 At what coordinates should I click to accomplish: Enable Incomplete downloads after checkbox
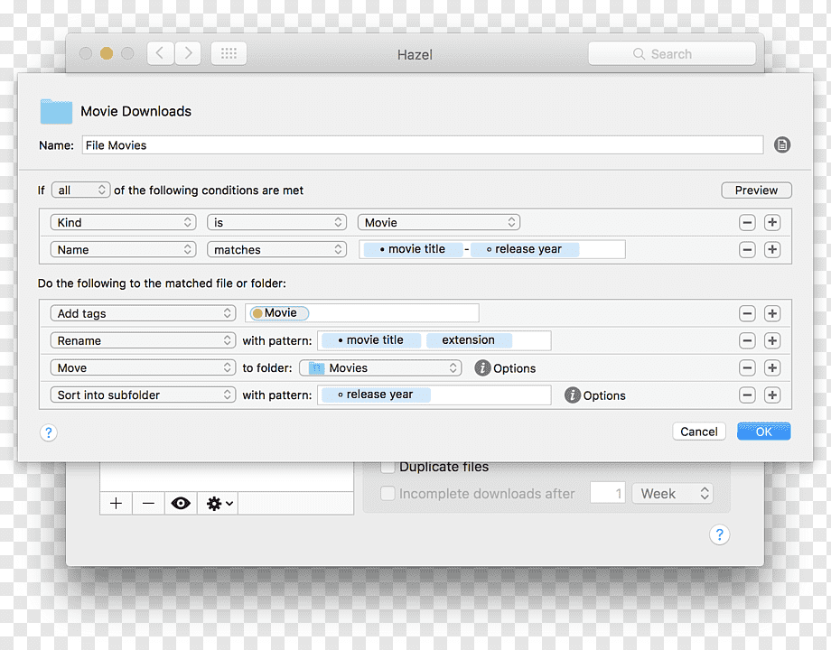[387, 494]
